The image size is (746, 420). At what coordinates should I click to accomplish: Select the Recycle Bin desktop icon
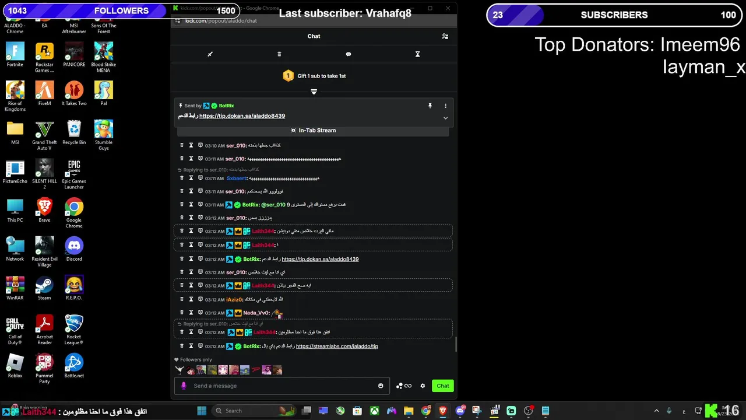74,132
